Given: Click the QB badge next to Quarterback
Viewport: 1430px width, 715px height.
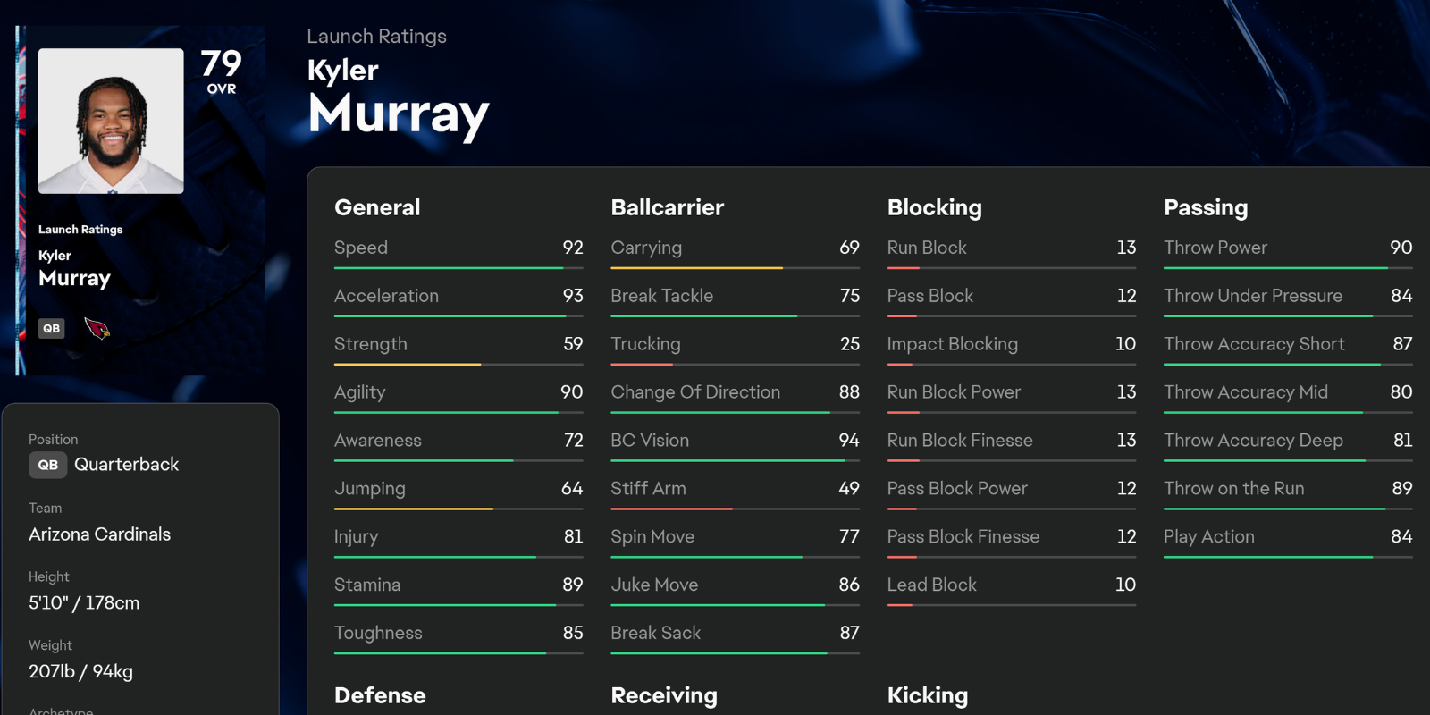Looking at the screenshot, I should tap(48, 465).
